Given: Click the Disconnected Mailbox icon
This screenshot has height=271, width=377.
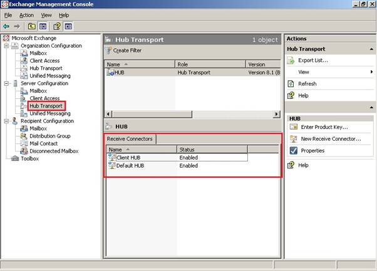Looking at the screenshot, I should click(x=24, y=151).
